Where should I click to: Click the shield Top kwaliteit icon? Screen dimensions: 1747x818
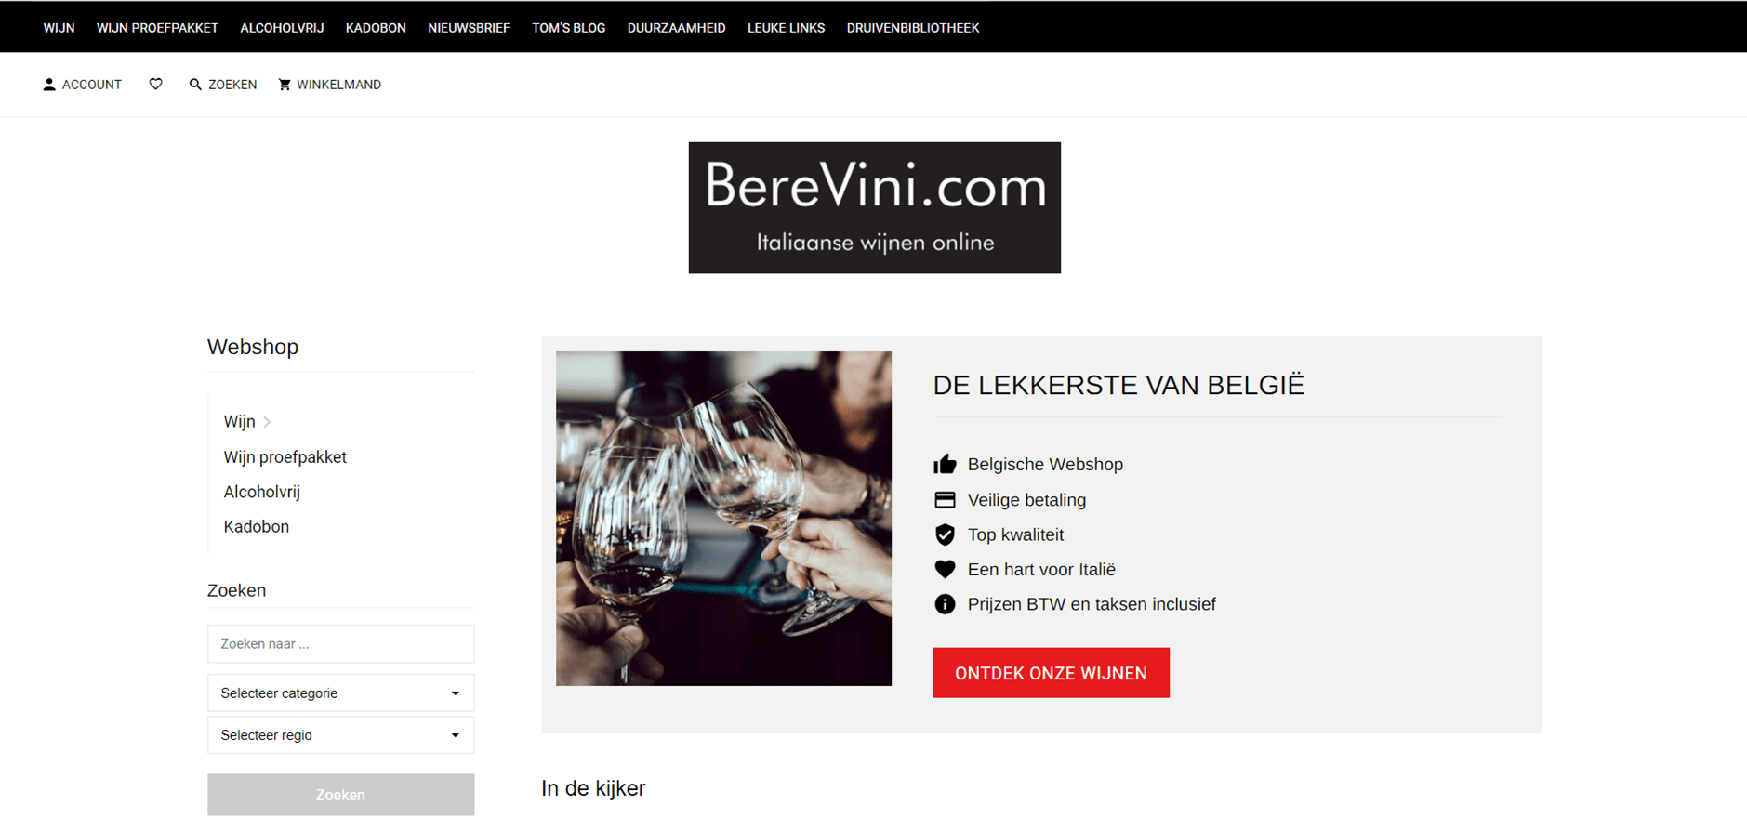click(x=945, y=534)
